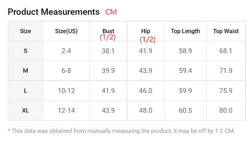The width and height of the screenshot is (251, 141).
Task: Click the Size column header
Action: [x=26, y=31]
